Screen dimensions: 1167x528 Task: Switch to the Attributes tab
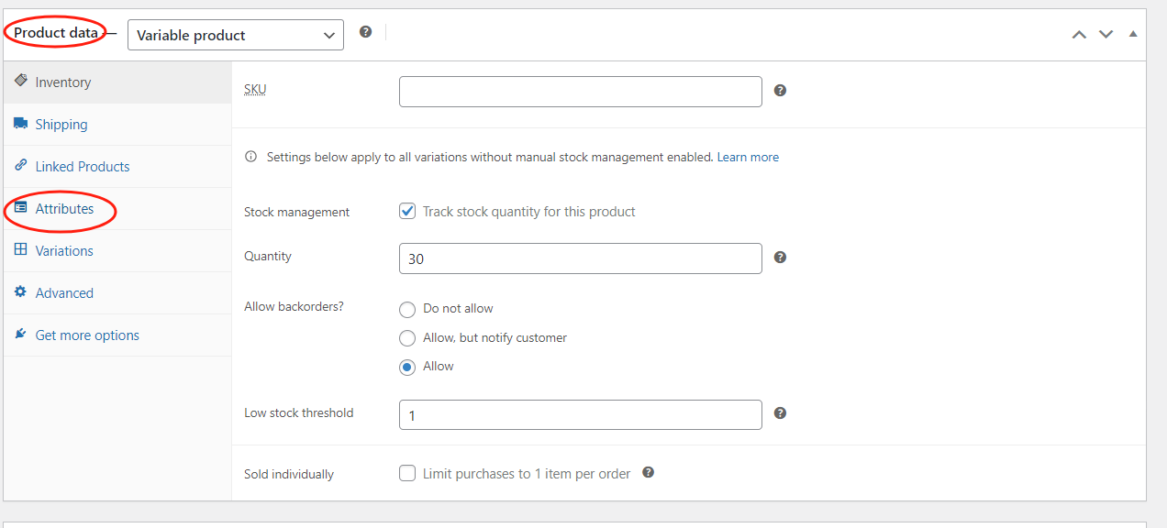(64, 209)
